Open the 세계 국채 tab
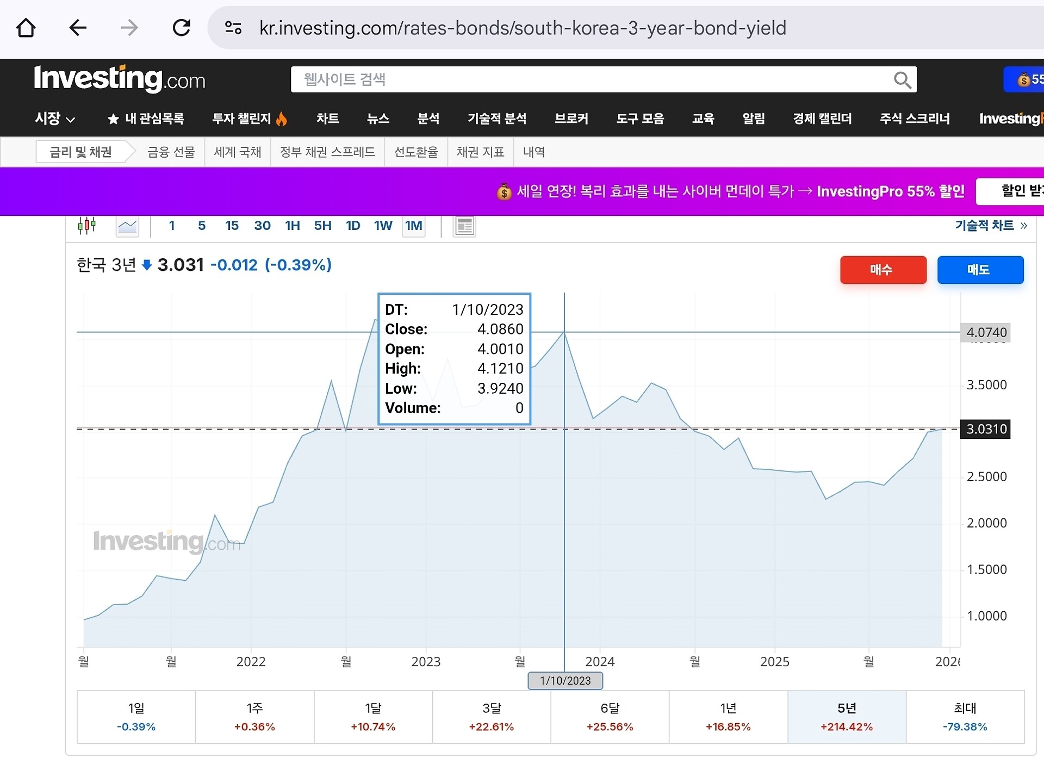This screenshot has width=1044, height=764. (x=237, y=152)
